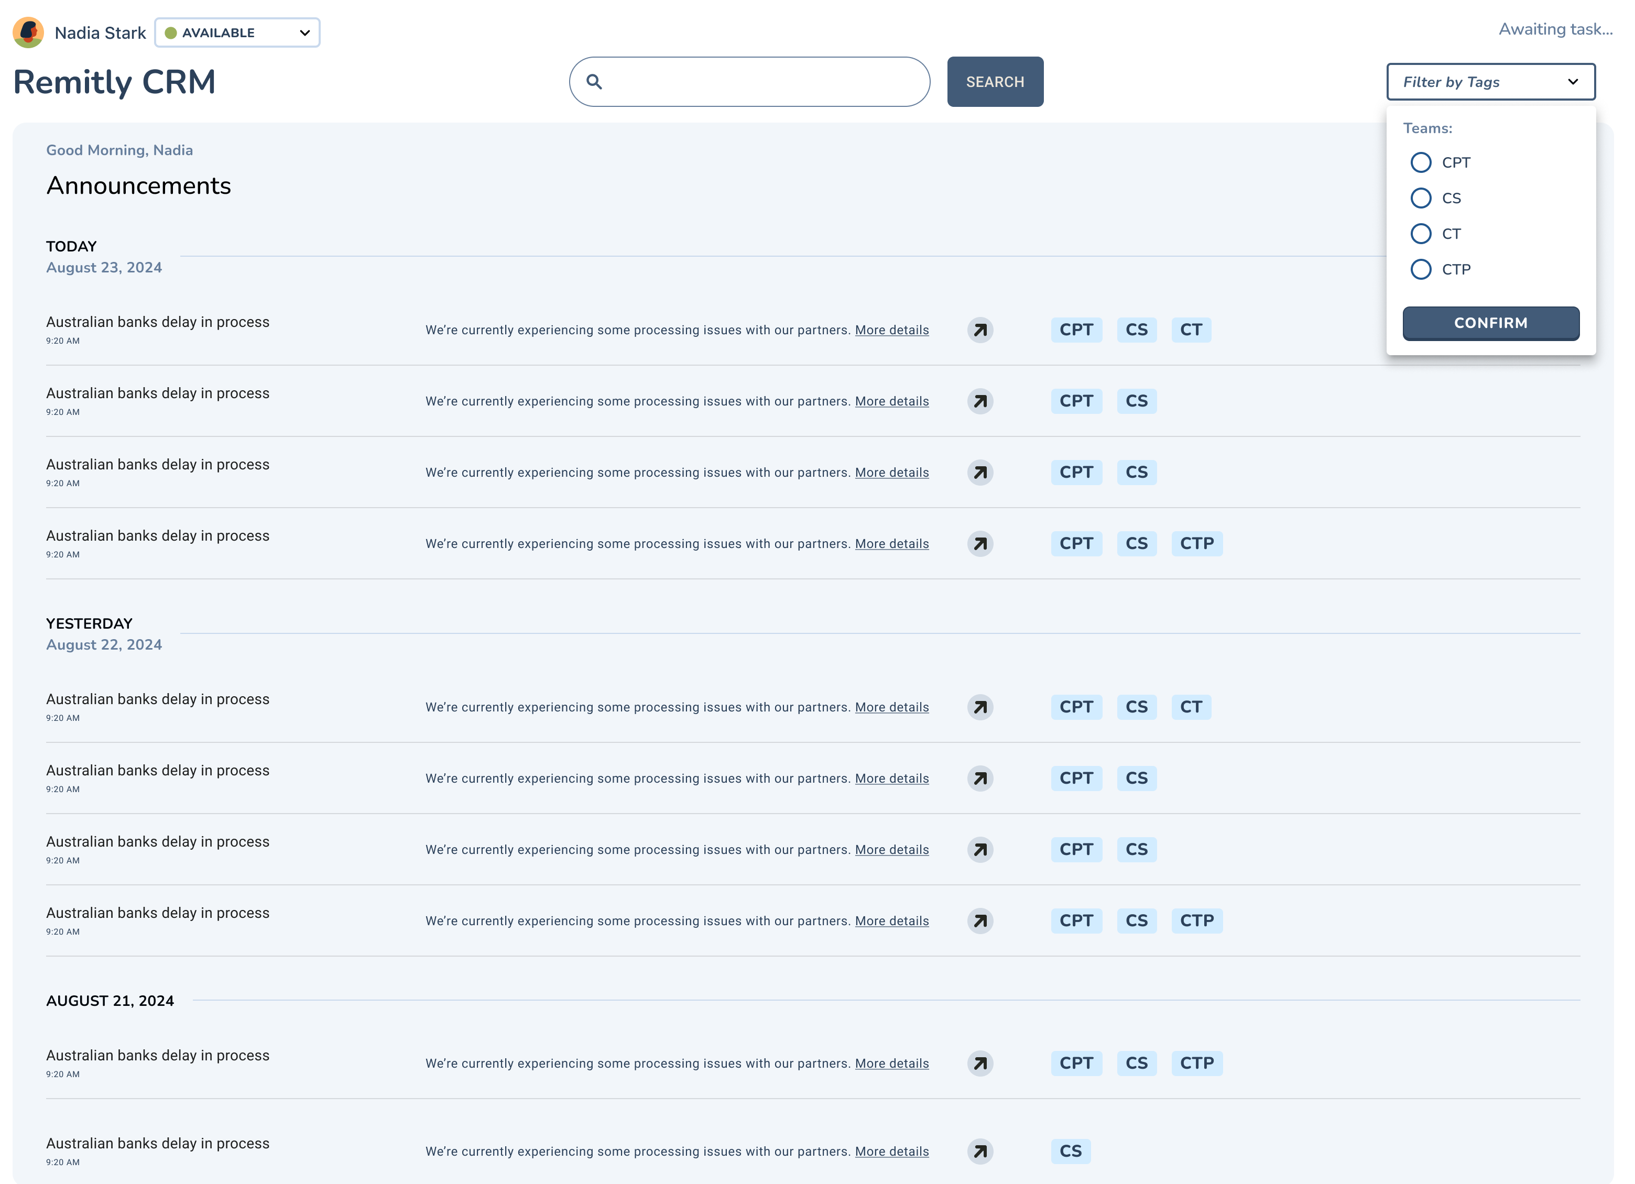Click CT tag on first today announcement

(x=1191, y=330)
